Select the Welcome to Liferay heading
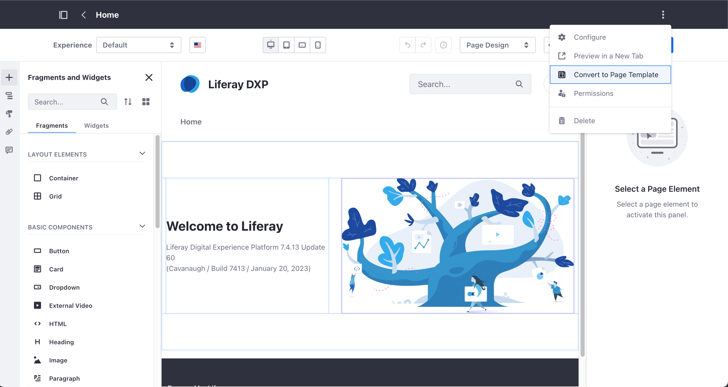Screen dimensions: 728x387 [224, 226]
